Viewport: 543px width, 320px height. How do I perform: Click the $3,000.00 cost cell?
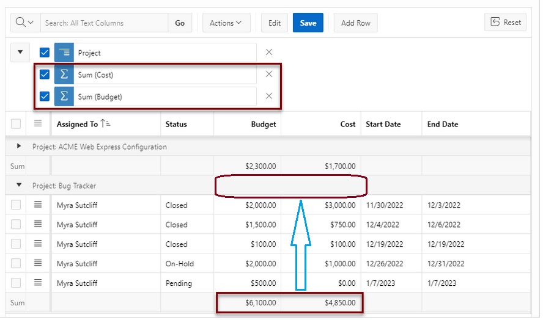(321, 205)
